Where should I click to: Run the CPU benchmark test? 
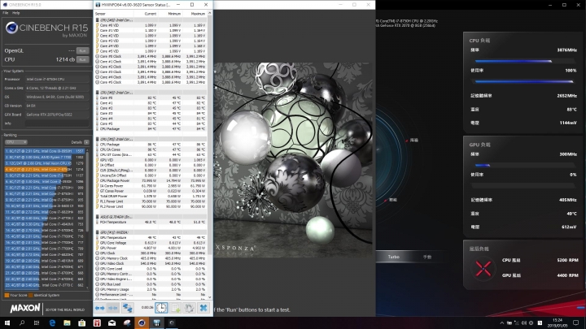tap(82, 59)
